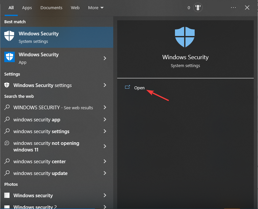The height and width of the screenshot is (209, 258).
Task: Switch to the Documents tab
Action: (51, 8)
